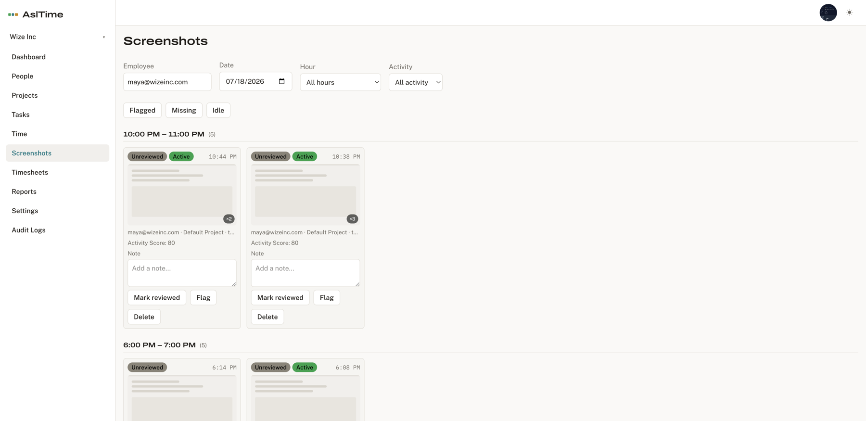Click the Employee email input field

[167, 82]
